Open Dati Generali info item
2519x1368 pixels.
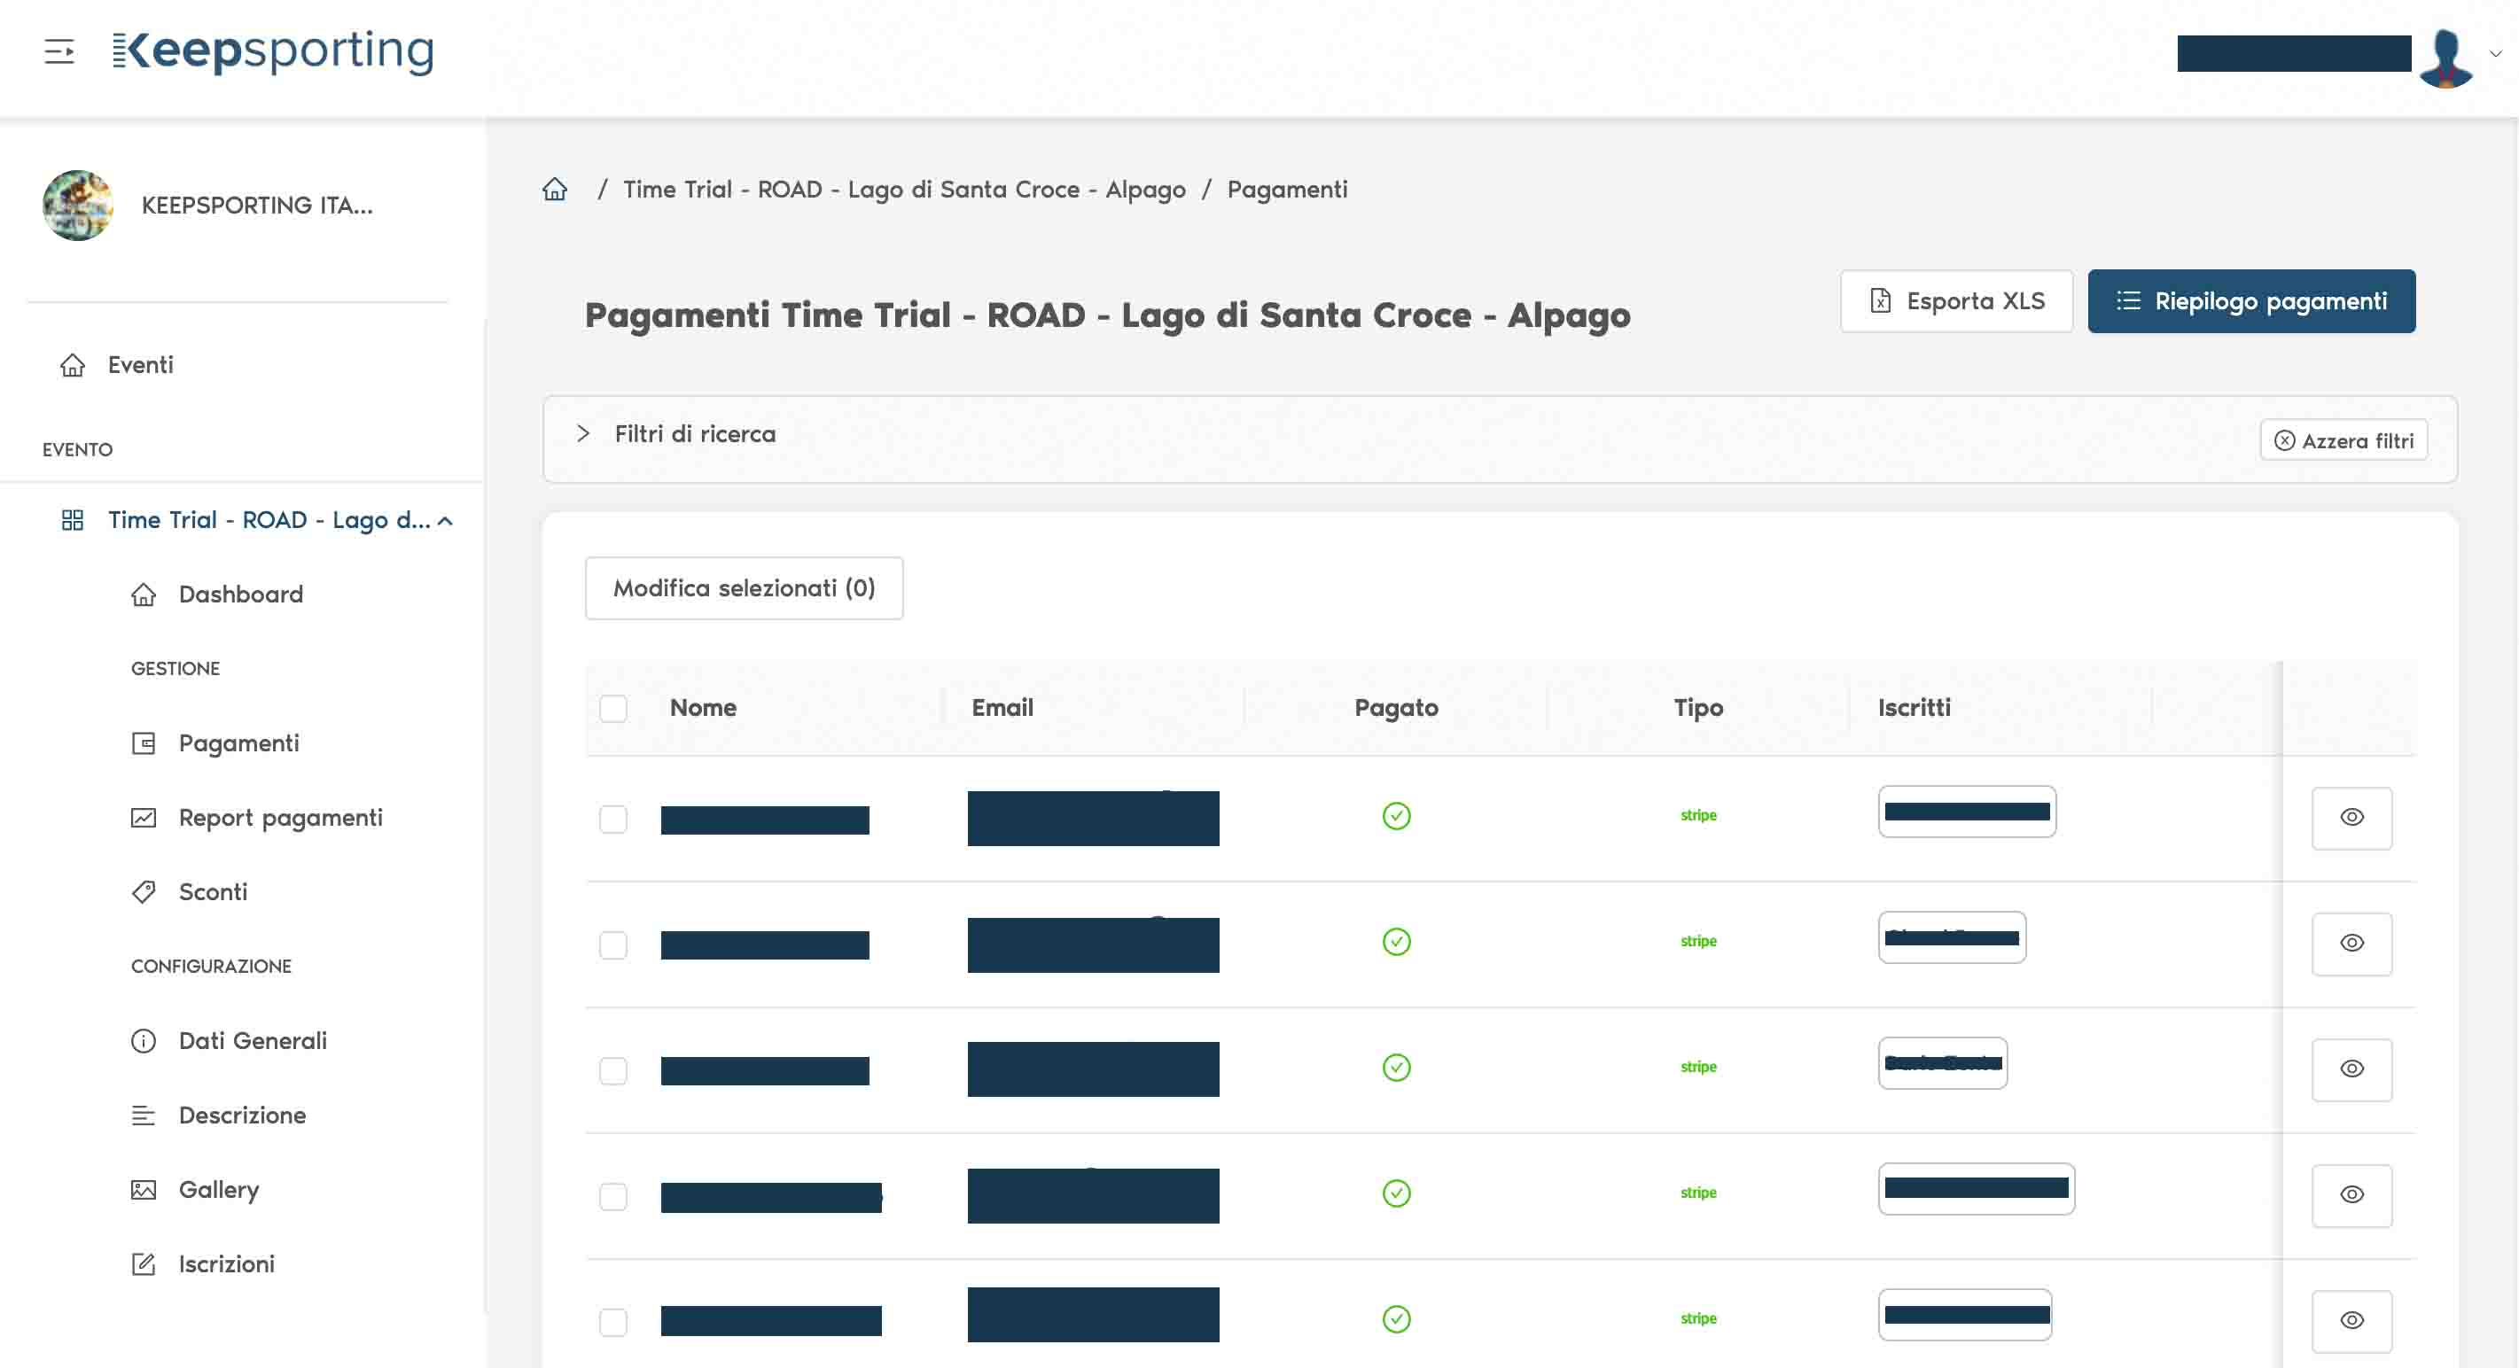253,1040
